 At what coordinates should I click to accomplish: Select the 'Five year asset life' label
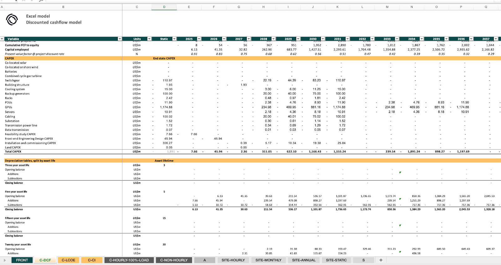[16, 191]
